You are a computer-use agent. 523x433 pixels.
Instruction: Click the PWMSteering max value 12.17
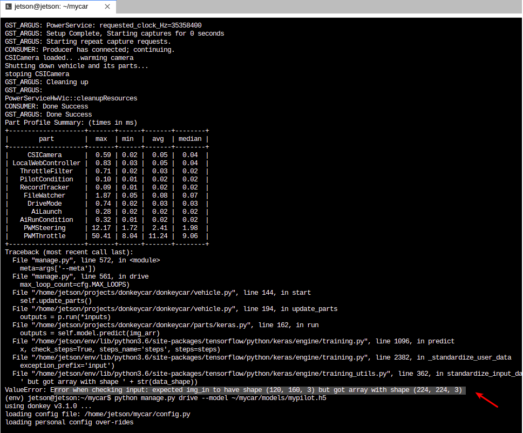(x=101, y=228)
